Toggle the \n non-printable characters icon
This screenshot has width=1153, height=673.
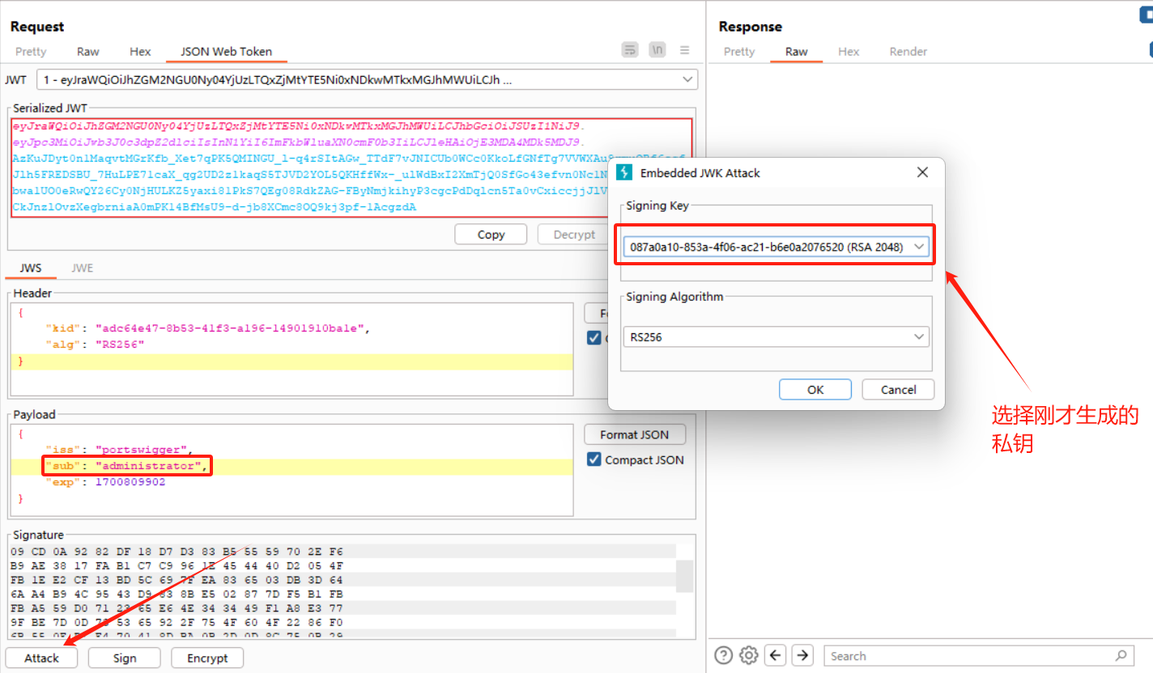(657, 50)
